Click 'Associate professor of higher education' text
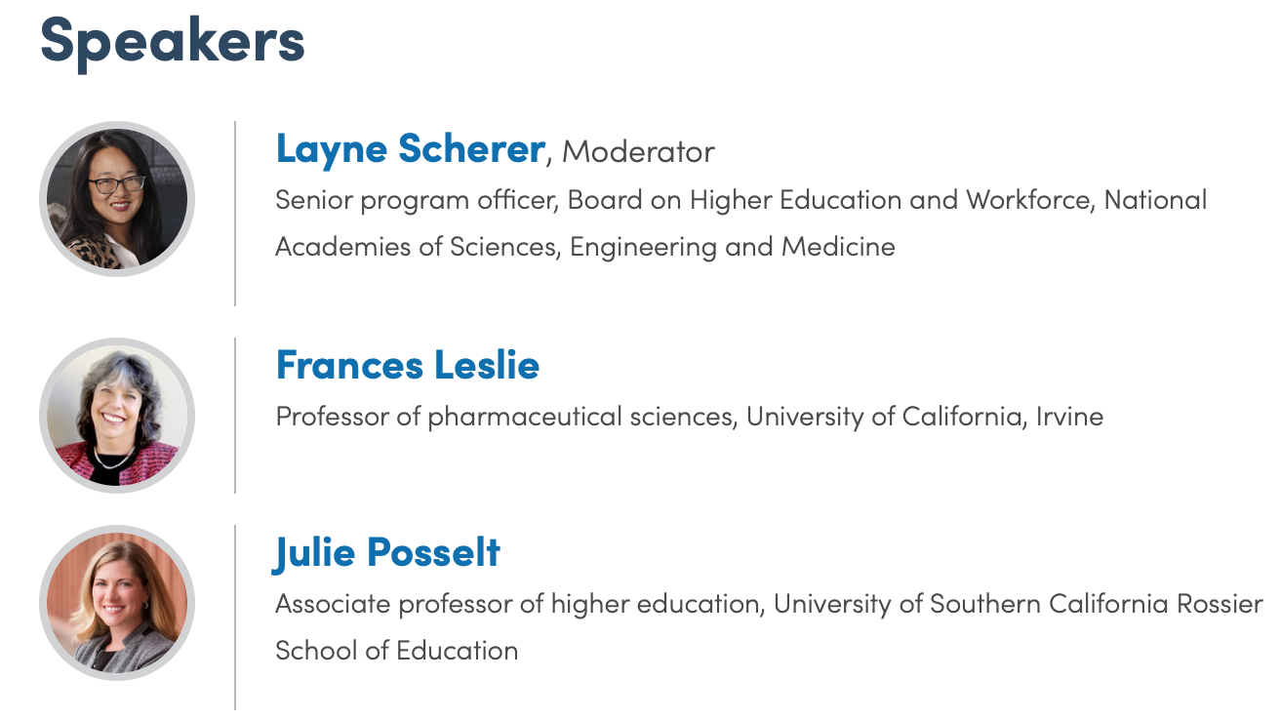The image size is (1280, 720). 517,604
